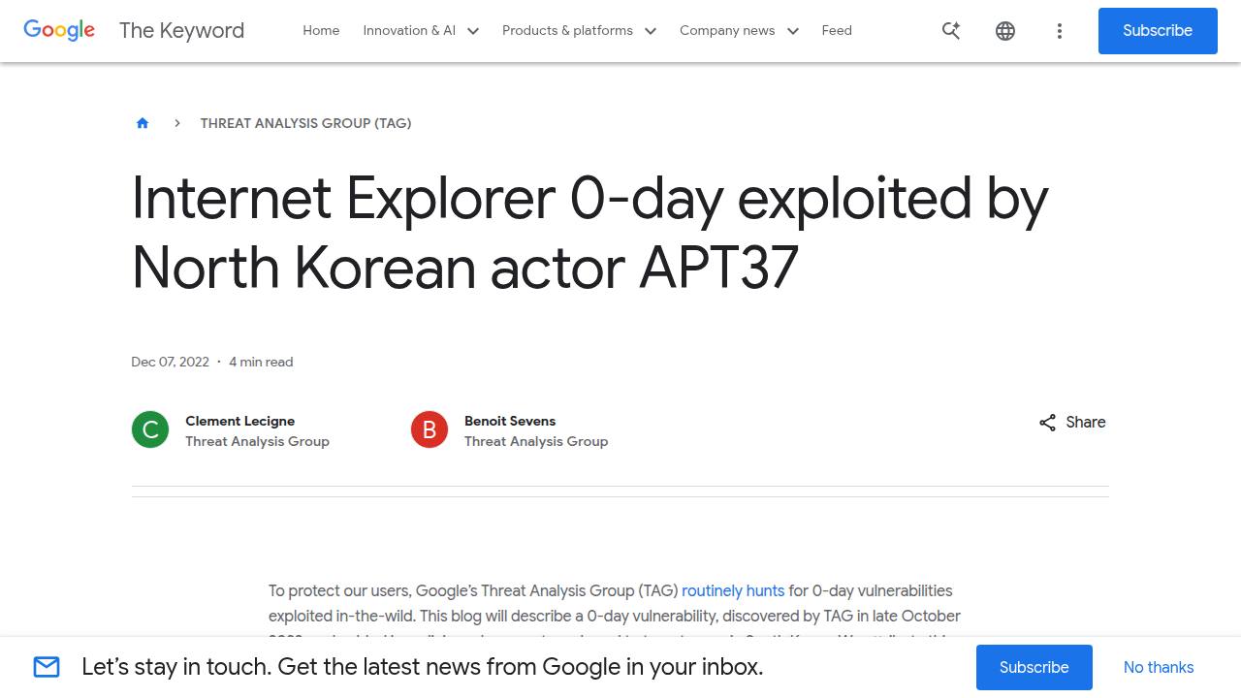
Task: Dismiss banner with No thanks
Action: (1159, 667)
